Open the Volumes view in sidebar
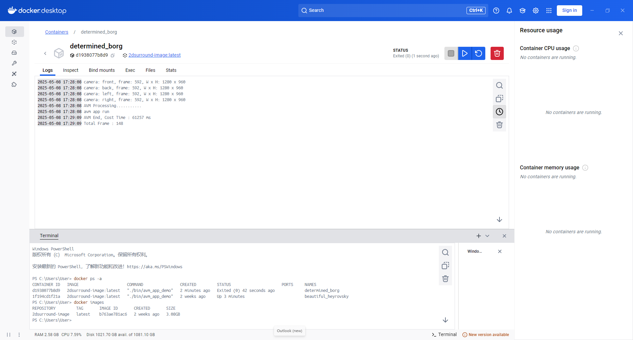Image resolution: width=633 pixels, height=340 pixels. pos(15,53)
